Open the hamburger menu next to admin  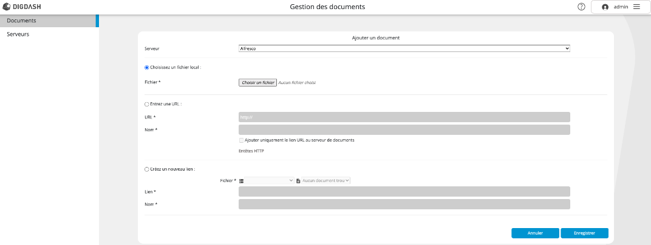coord(636,7)
